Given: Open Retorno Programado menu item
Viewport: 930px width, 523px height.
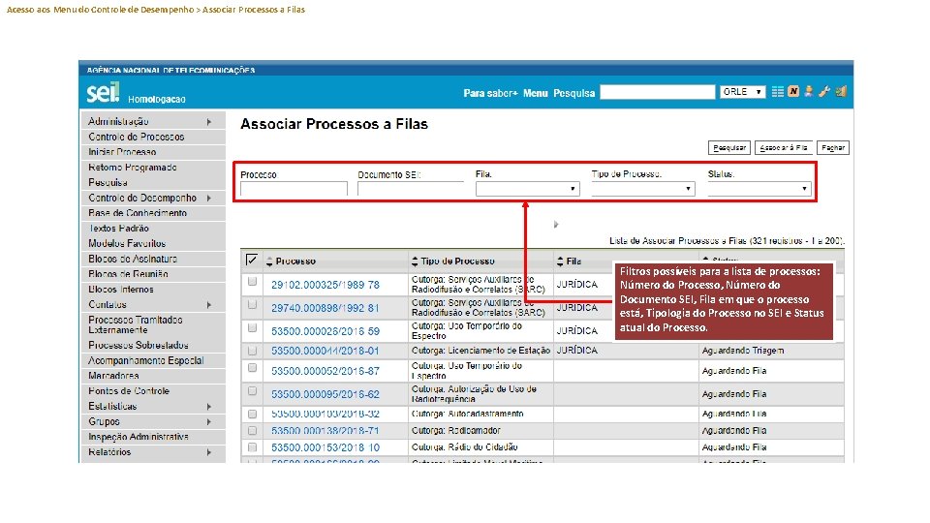Looking at the screenshot, I should 153,168.
